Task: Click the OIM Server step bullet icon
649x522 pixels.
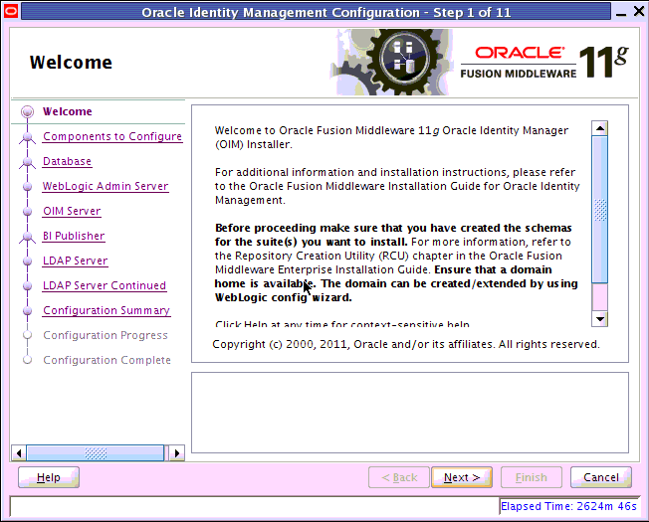Action: coord(27,211)
